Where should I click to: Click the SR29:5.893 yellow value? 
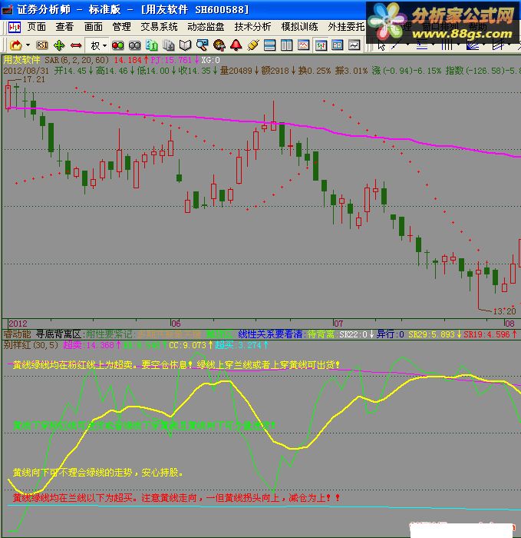pyautogui.click(x=431, y=334)
